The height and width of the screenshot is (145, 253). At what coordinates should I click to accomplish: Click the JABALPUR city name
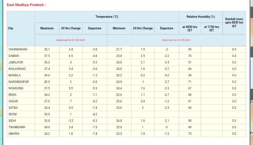click(x=15, y=62)
